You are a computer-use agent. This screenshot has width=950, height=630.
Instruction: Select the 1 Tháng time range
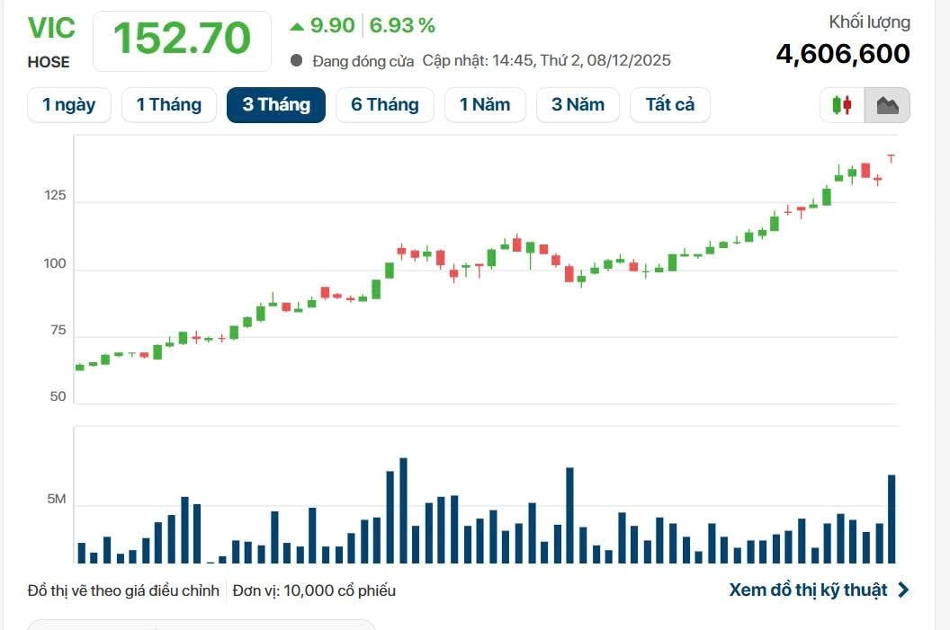pos(168,105)
